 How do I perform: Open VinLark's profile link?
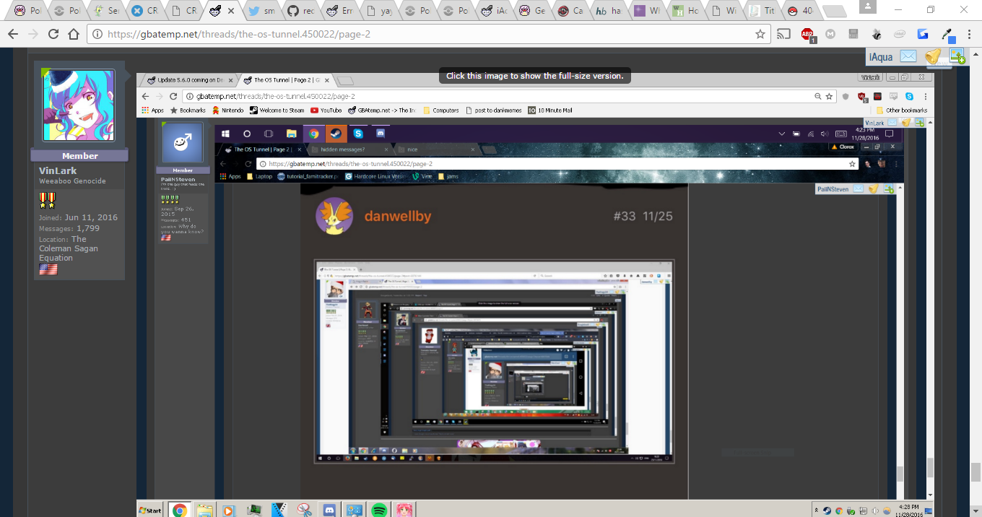click(58, 170)
